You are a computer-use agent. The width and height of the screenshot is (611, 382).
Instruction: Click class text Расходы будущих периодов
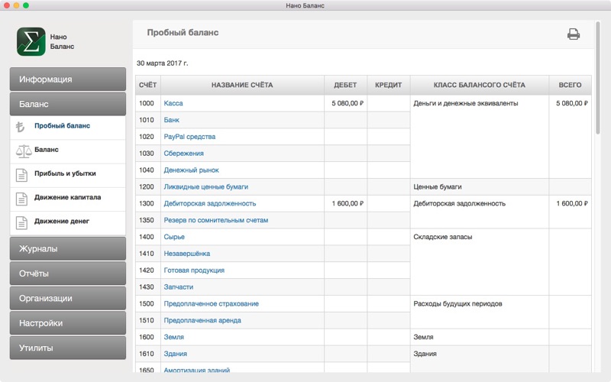(x=457, y=303)
